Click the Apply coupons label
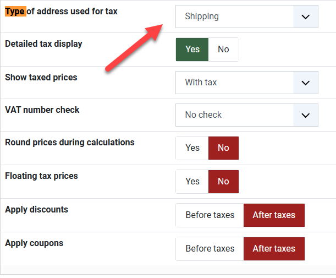Viewport: 336px width, 278px height. [34, 243]
